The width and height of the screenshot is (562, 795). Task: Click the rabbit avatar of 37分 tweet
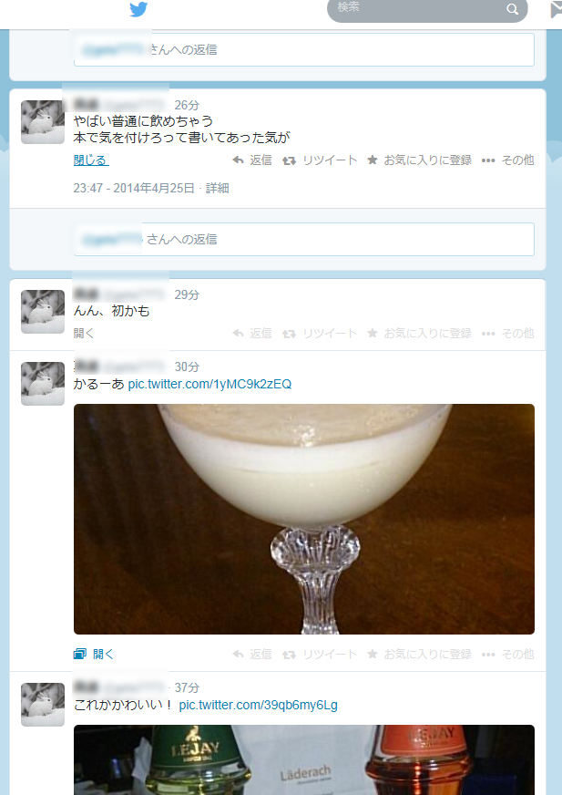click(43, 704)
